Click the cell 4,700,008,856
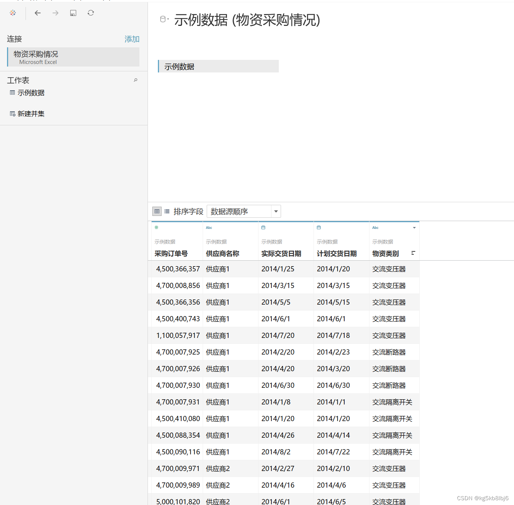Image resolution: width=514 pixels, height=505 pixels. (178, 285)
